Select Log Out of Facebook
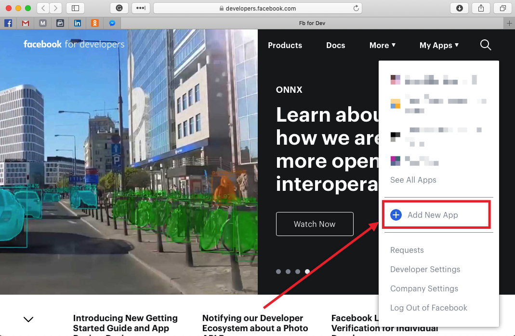 click(x=429, y=308)
